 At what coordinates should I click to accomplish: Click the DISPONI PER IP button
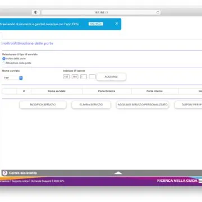(x=189, y=105)
